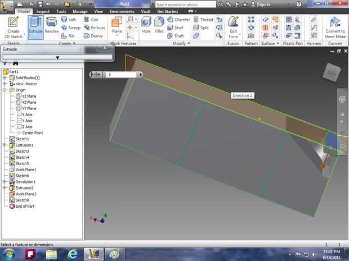Click the binoculars find icon in browser
The width and height of the screenshot is (349, 261).
[x=15, y=63]
